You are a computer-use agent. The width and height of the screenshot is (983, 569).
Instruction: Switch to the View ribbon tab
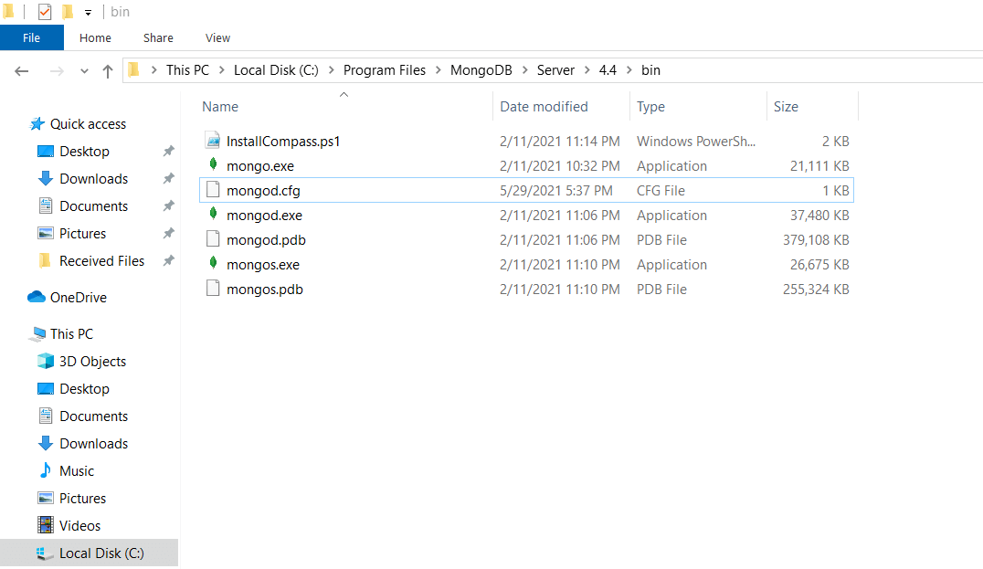coord(217,37)
